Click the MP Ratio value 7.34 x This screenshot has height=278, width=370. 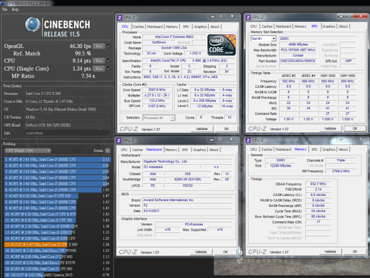pos(88,76)
